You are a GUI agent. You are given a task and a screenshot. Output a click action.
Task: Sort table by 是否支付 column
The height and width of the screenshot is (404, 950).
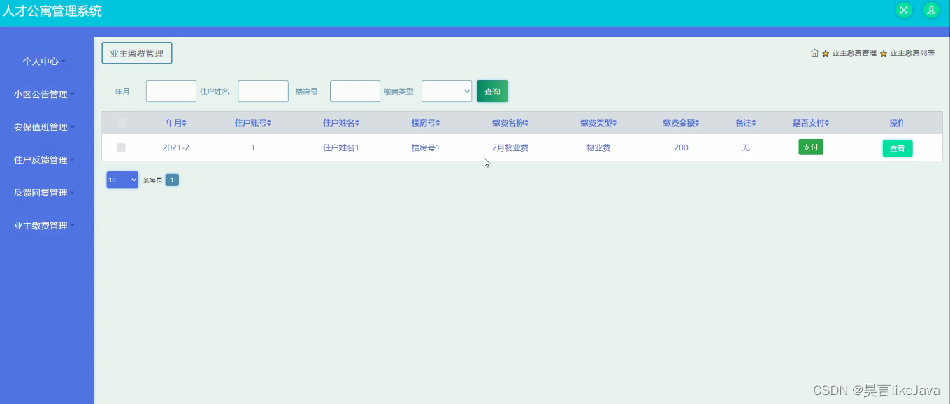[x=811, y=122]
